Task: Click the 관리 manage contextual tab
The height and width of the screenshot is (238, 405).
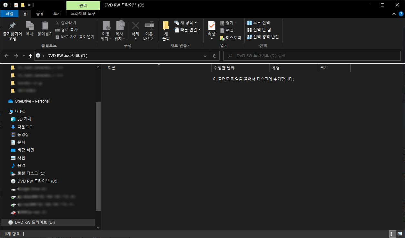Action: point(83,5)
